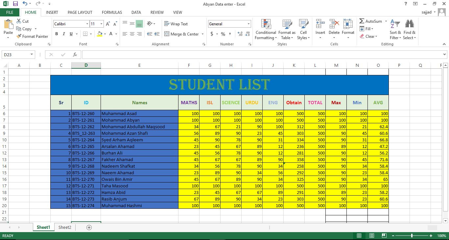This screenshot has height=240, width=449.
Task: Toggle italic formatting
Action: click(x=63, y=34)
